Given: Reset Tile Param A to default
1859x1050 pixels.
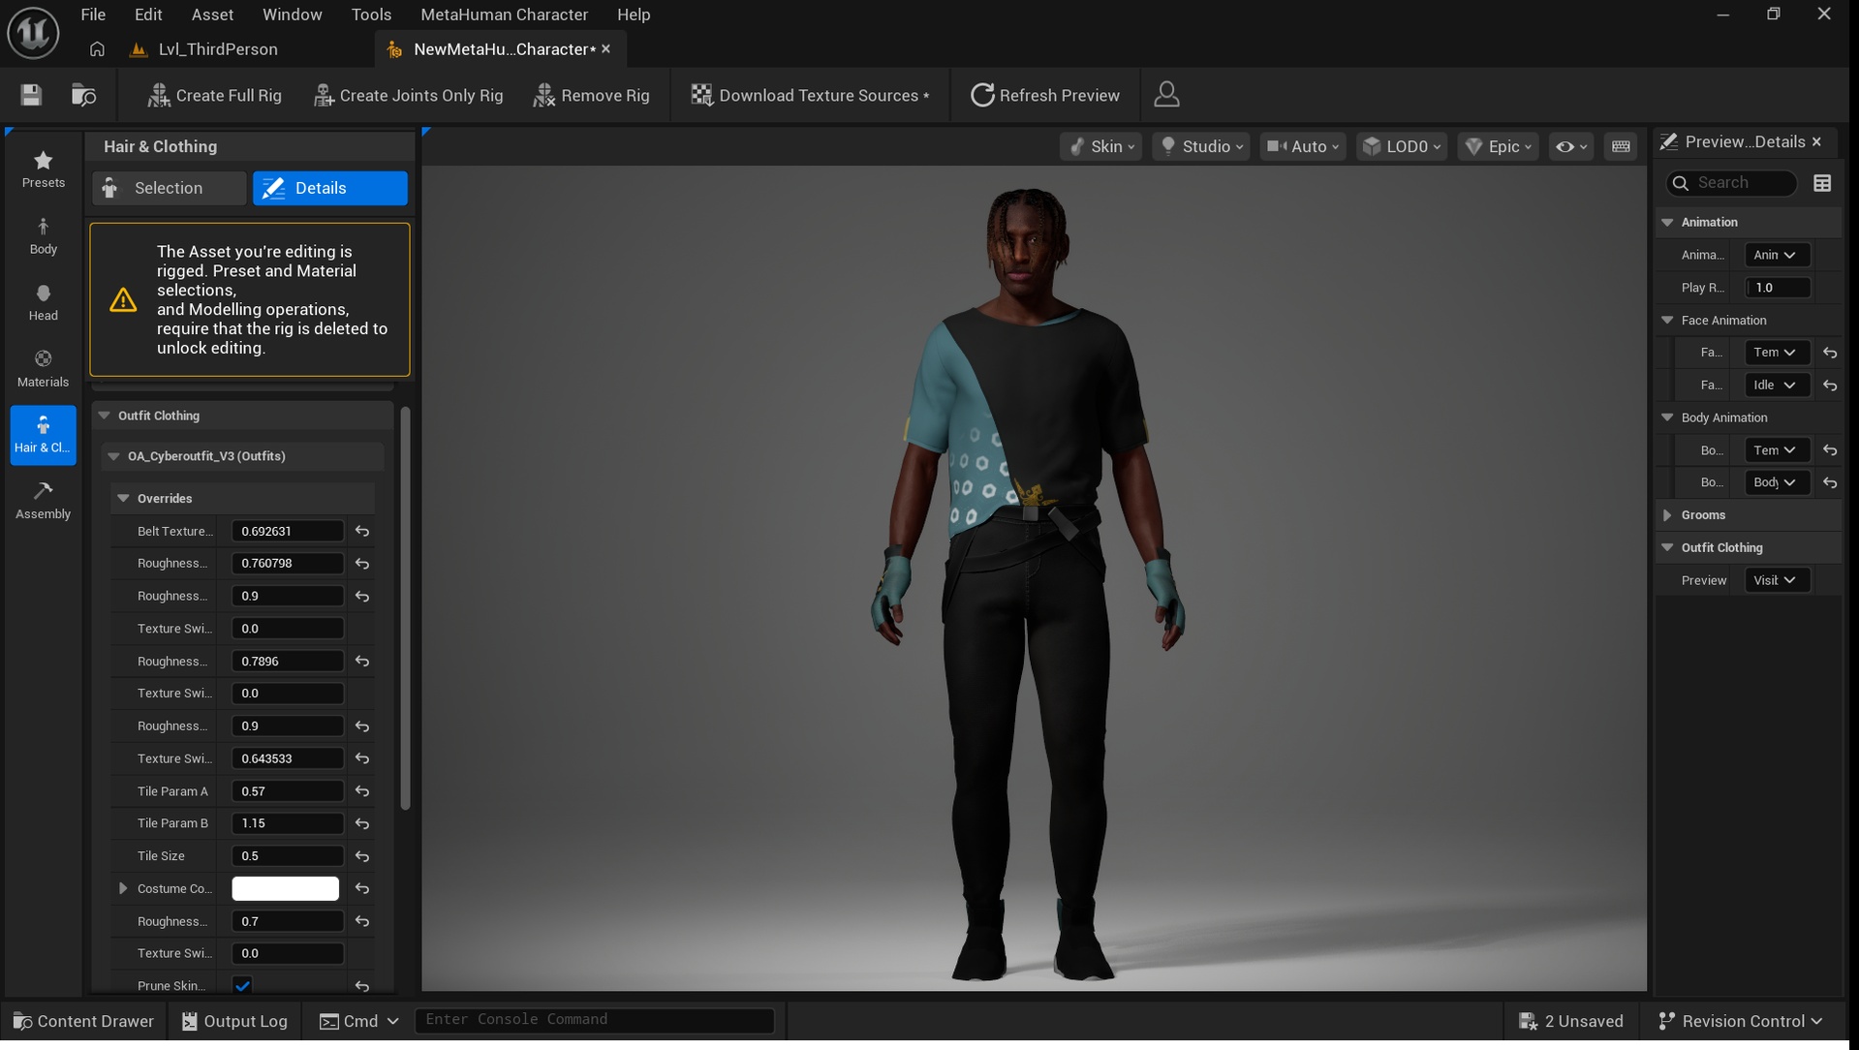Looking at the screenshot, I should (362, 791).
